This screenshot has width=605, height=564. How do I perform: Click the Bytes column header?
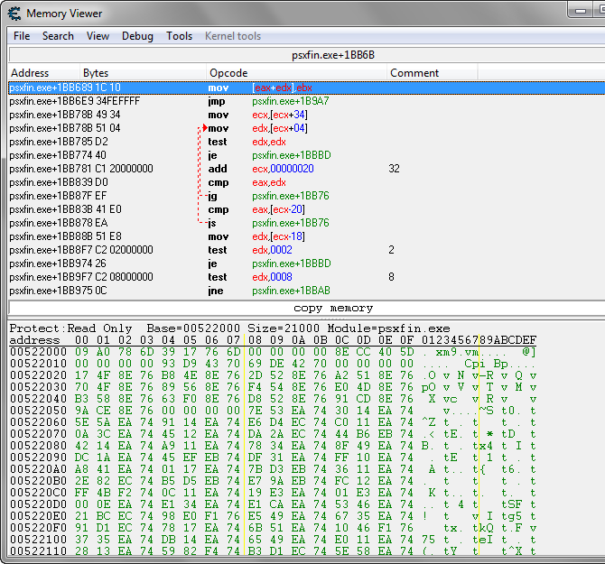coord(96,73)
